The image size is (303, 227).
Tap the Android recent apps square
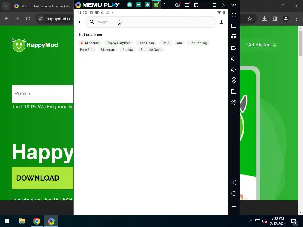(x=234, y=205)
